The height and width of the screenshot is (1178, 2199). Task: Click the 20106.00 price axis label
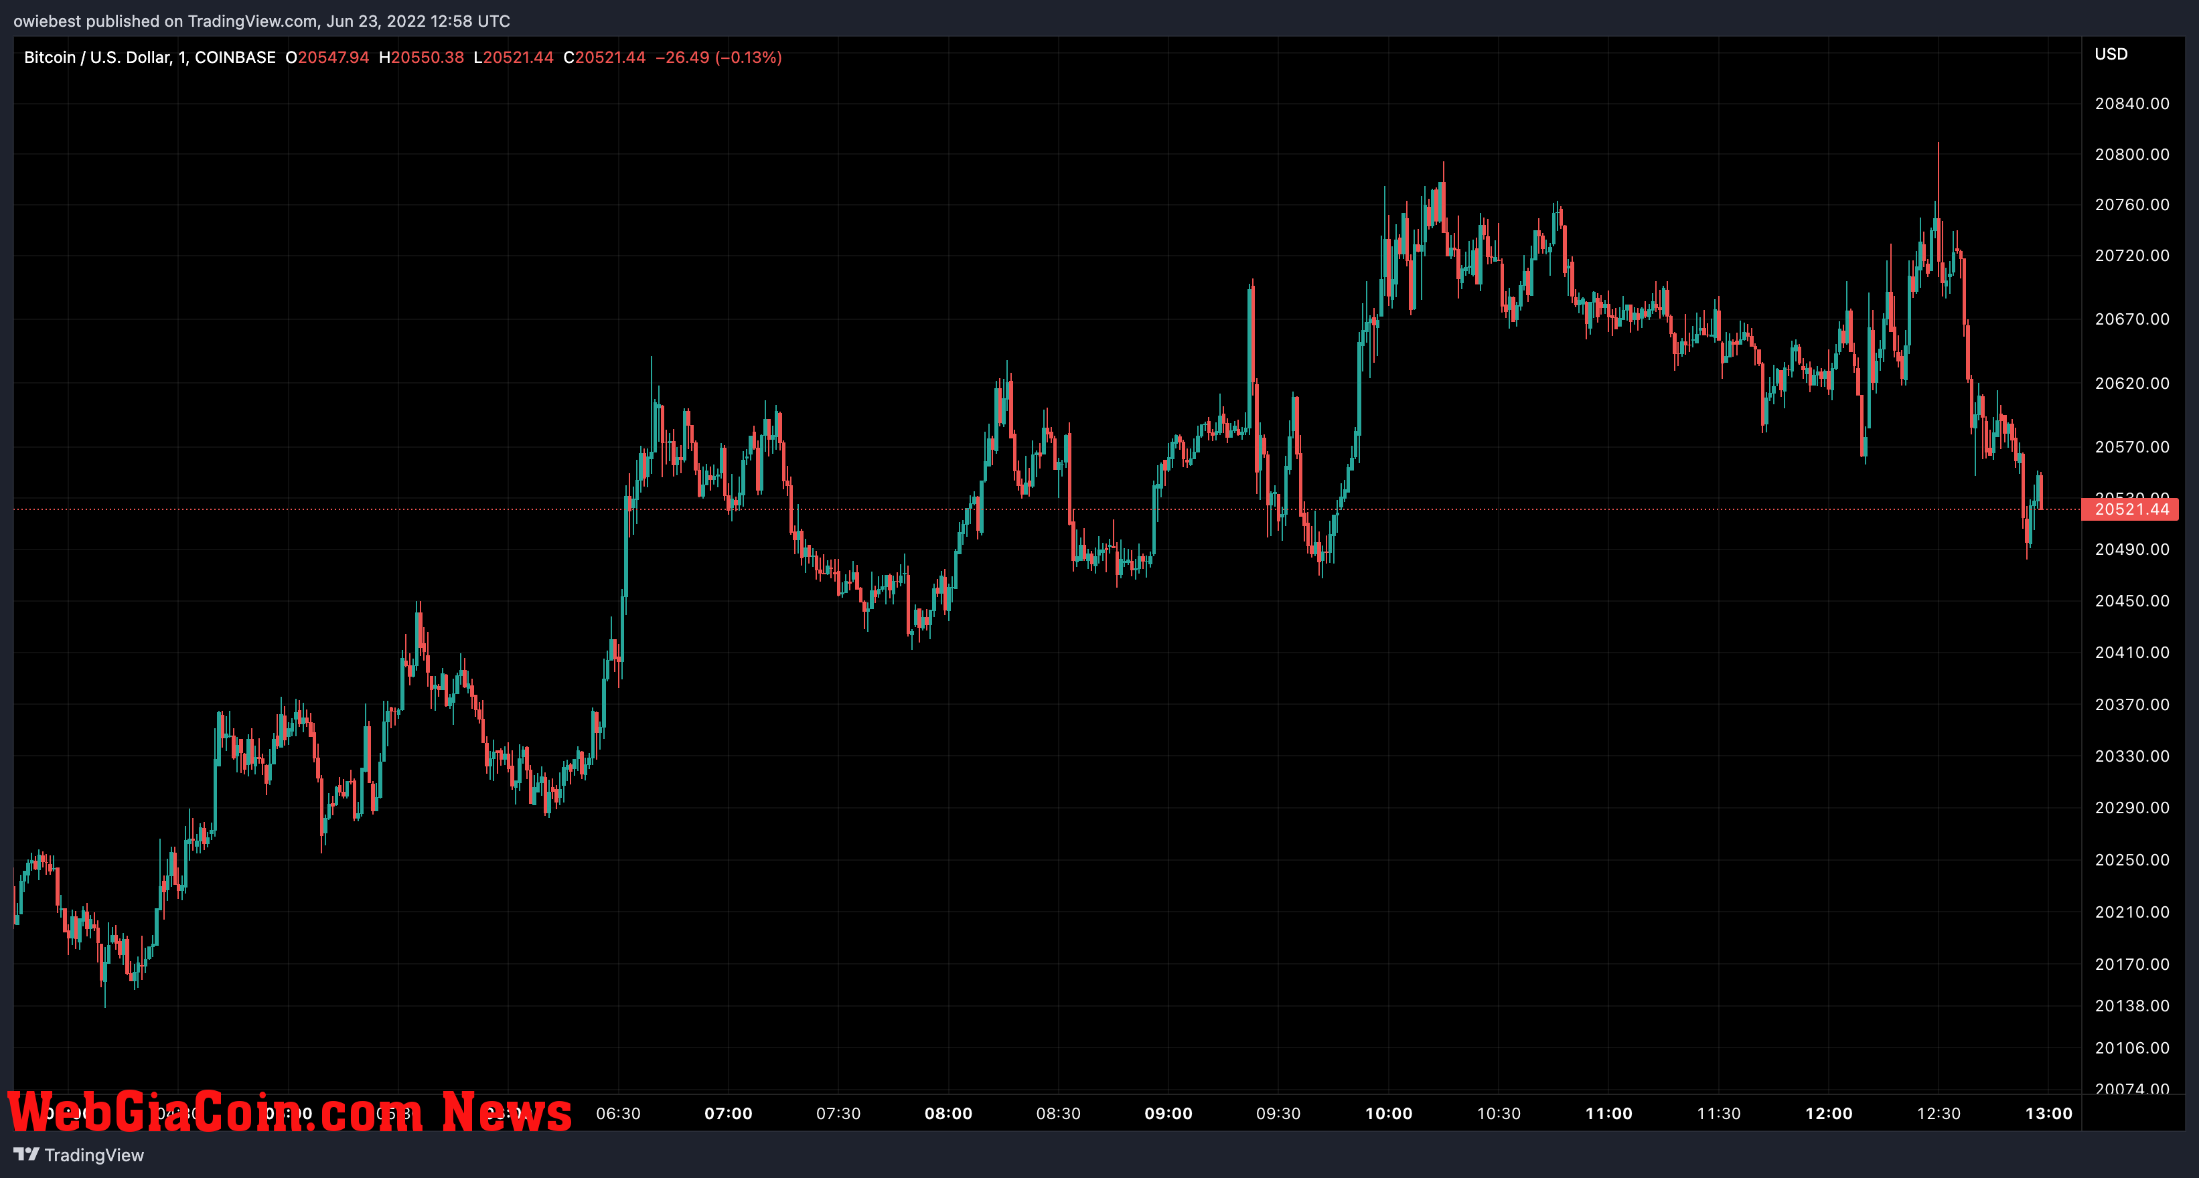tap(2131, 1047)
